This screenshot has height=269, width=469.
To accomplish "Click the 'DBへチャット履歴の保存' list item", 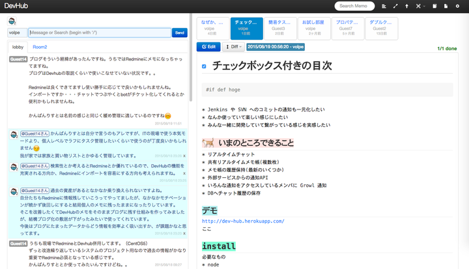I will tap(234, 193).
